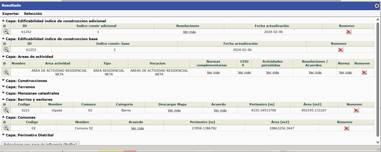Click the Área (m2) header in Comunas table

[282, 122]
